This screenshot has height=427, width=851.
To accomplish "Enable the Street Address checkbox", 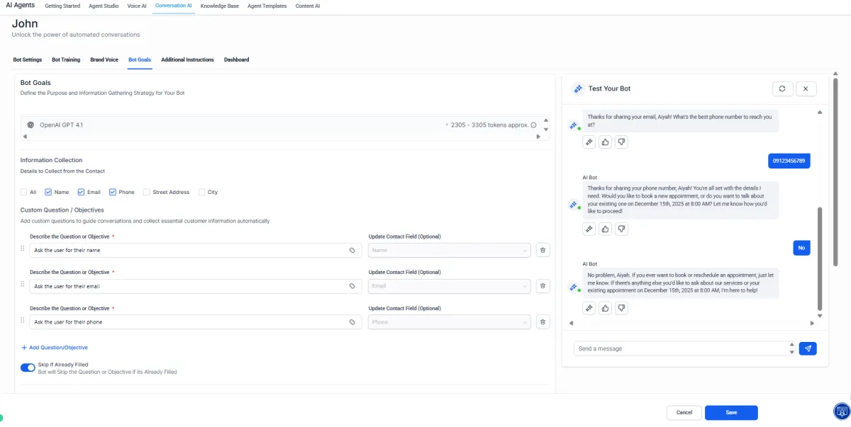I will pos(146,192).
